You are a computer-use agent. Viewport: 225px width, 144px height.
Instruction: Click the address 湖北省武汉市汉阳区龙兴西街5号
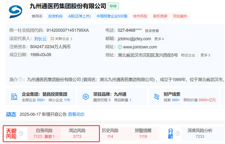pyautogui.click(x=148, y=55)
